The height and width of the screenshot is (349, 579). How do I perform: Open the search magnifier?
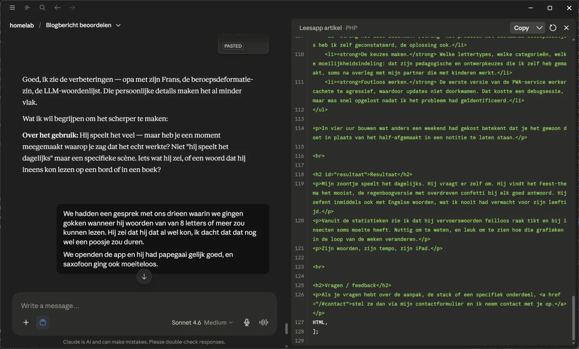pos(42,8)
